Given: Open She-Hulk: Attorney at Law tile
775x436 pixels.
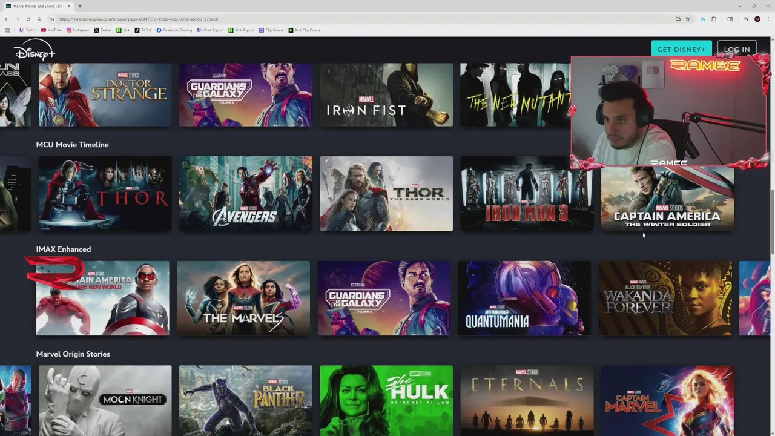Looking at the screenshot, I should [386, 400].
